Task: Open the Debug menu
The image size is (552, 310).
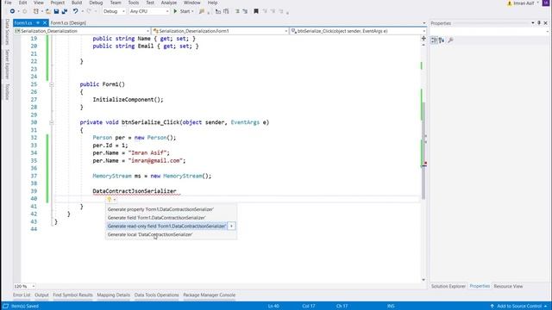Action: click(x=96, y=3)
